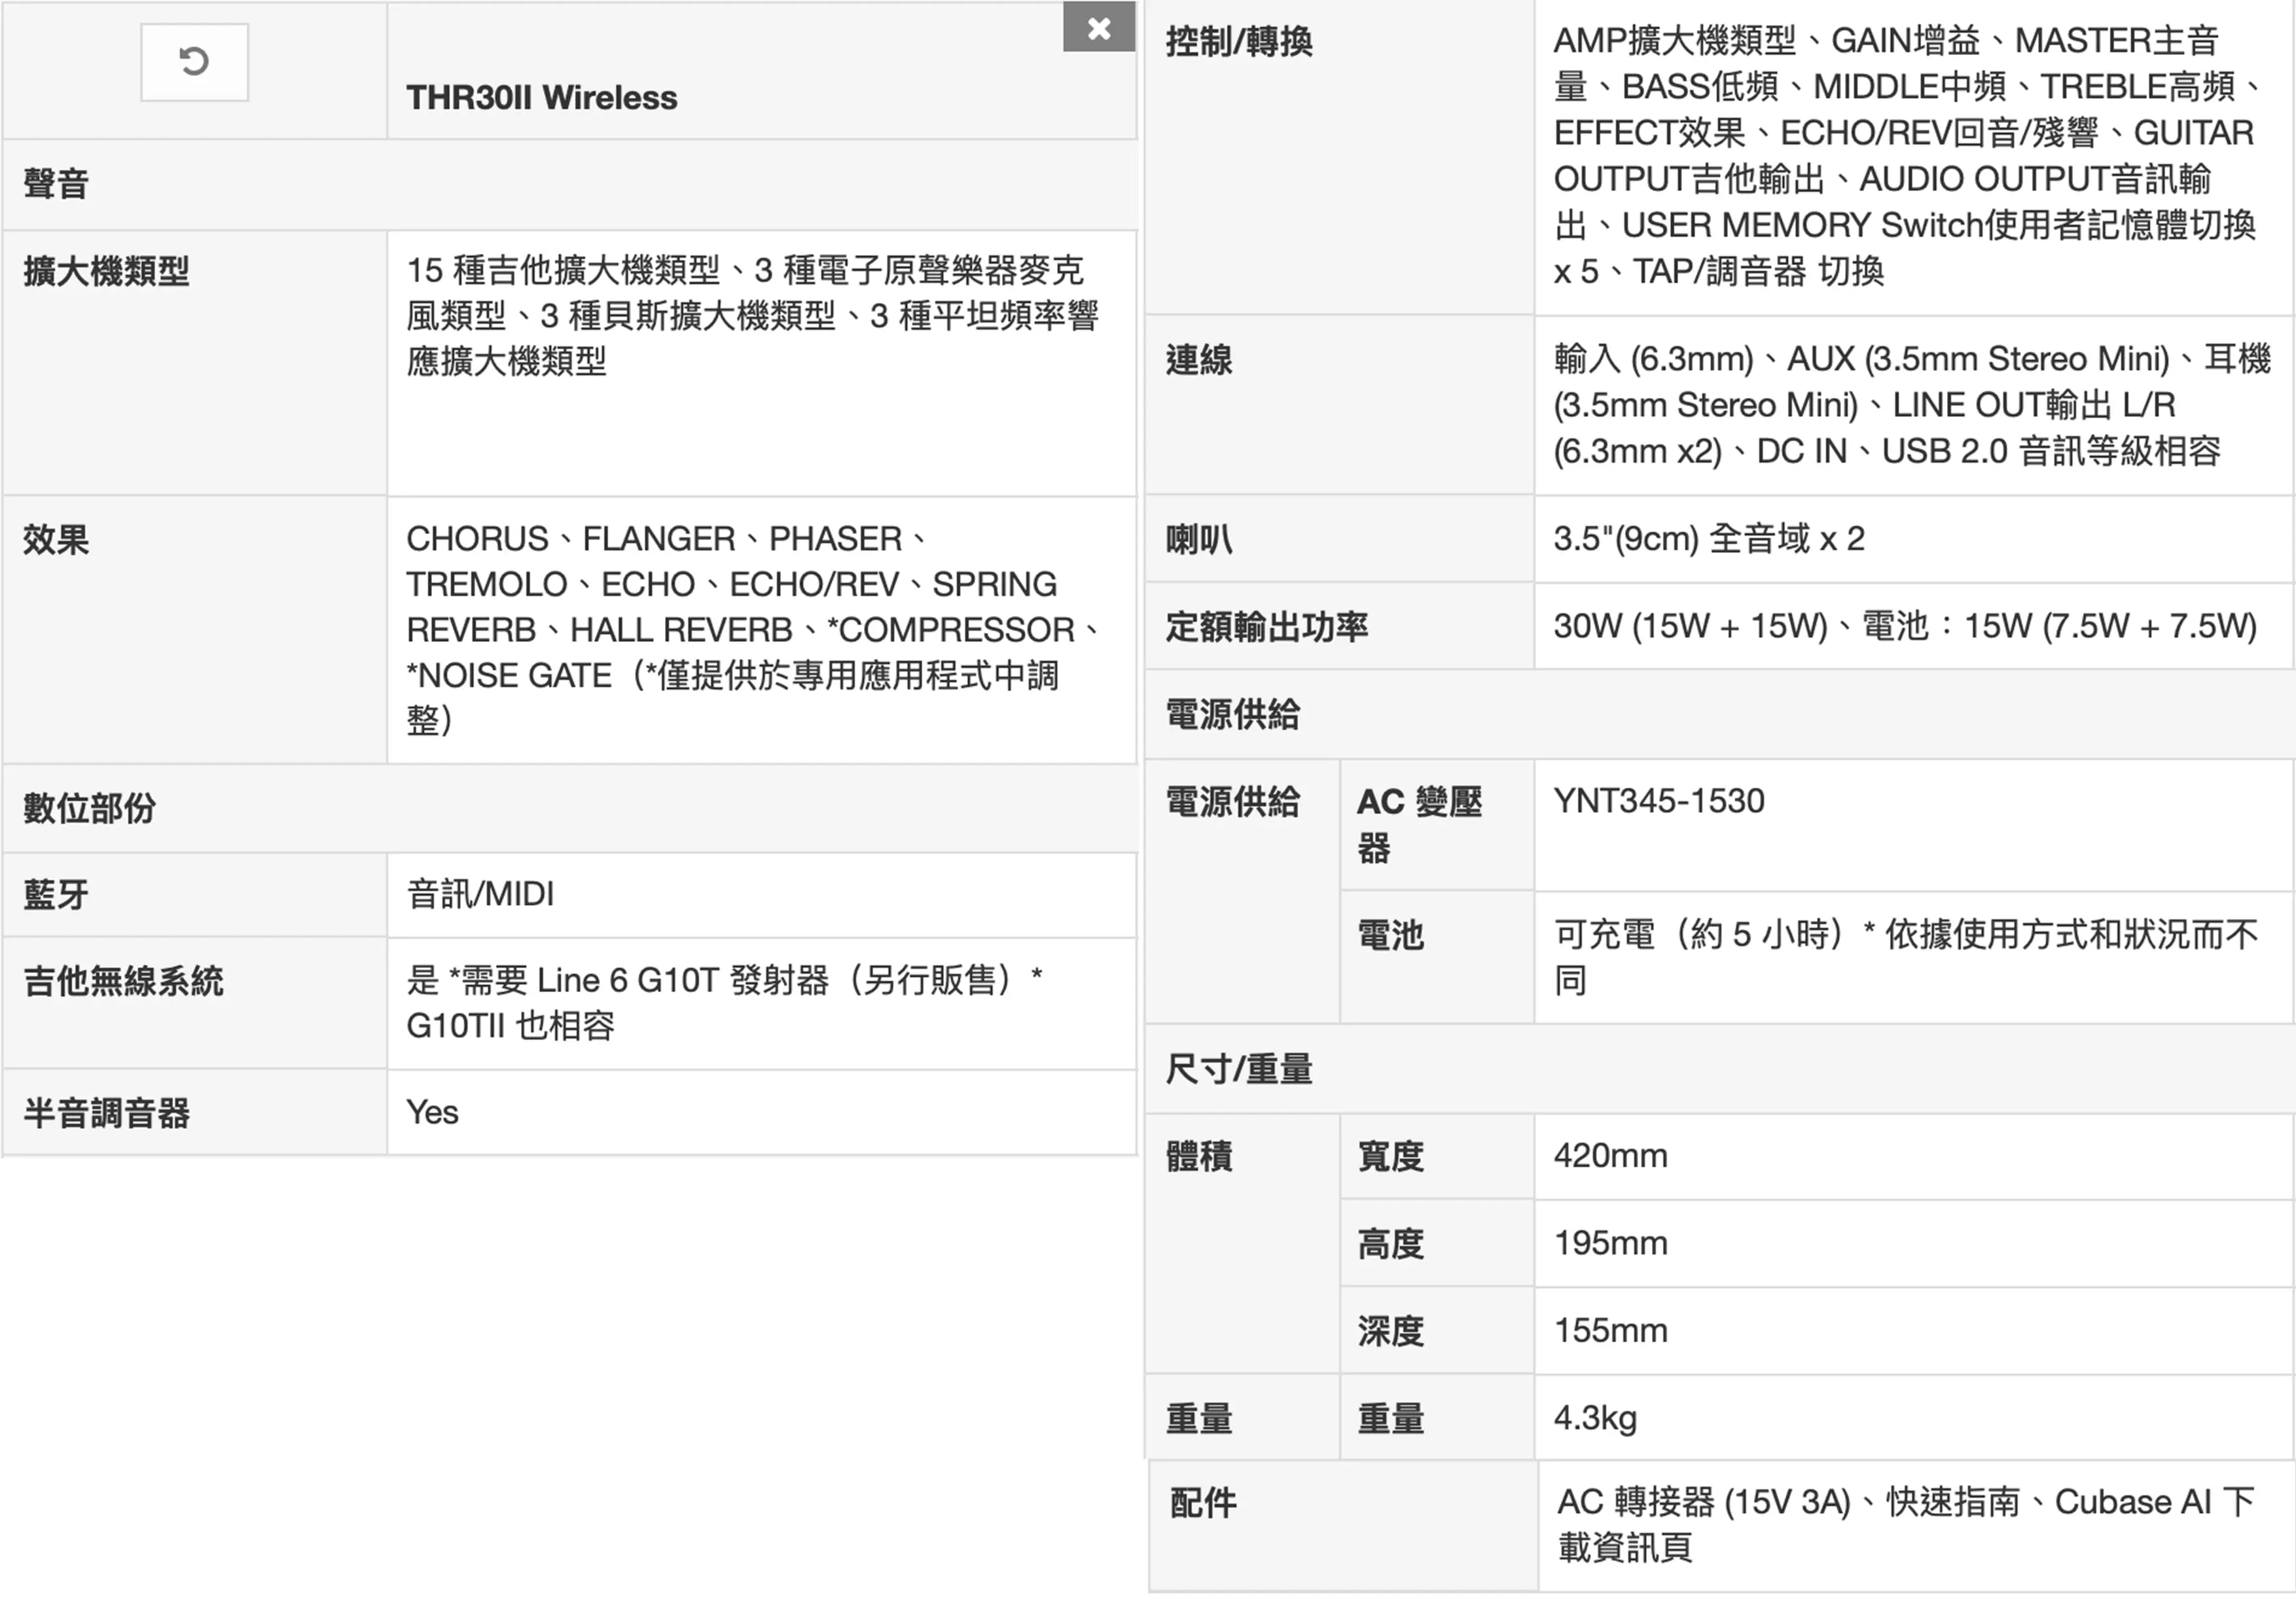Viewport: 2296px width, 1623px height.
Task: Click the reset/rotate icon above the product column
Action: pos(194,62)
